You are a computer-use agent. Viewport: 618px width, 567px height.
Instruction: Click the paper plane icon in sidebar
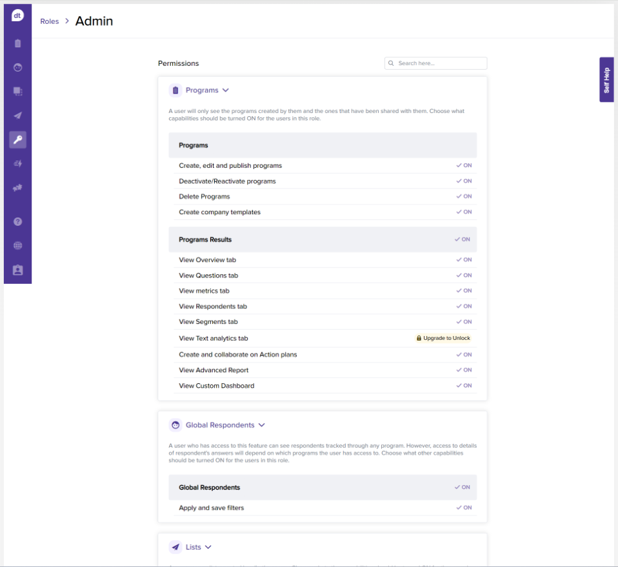pyautogui.click(x=17, y=115)
